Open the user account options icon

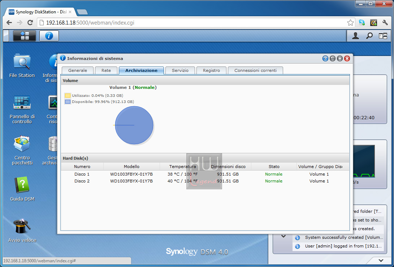355,36
